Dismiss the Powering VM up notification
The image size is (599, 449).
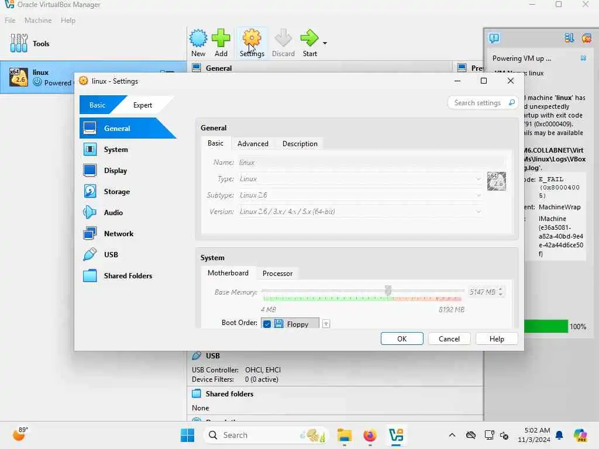[x=583, y=58]
